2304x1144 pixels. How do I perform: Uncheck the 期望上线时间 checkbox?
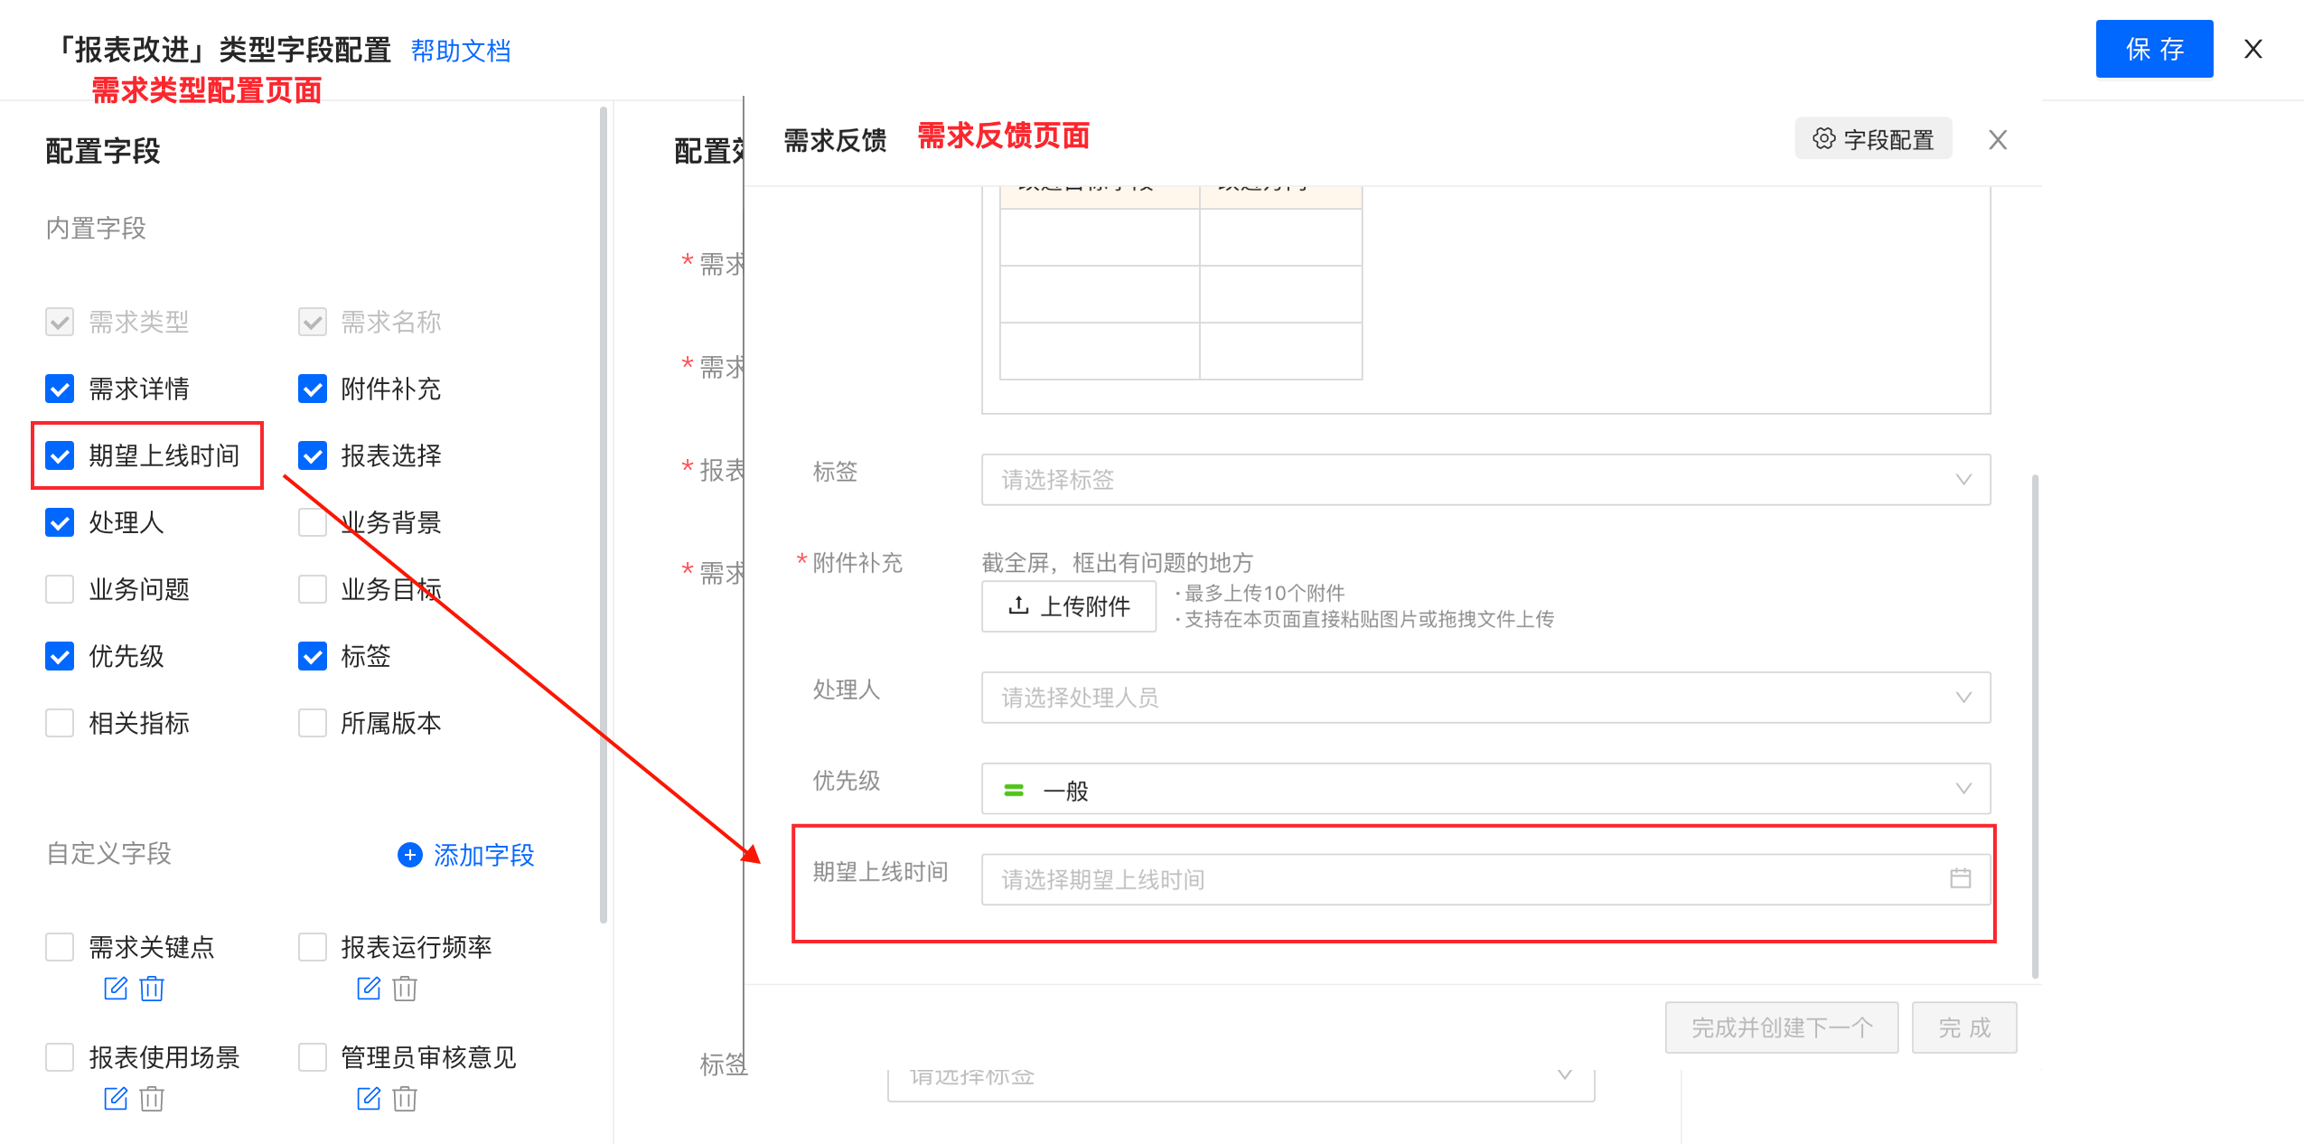(x=60, y=455)
